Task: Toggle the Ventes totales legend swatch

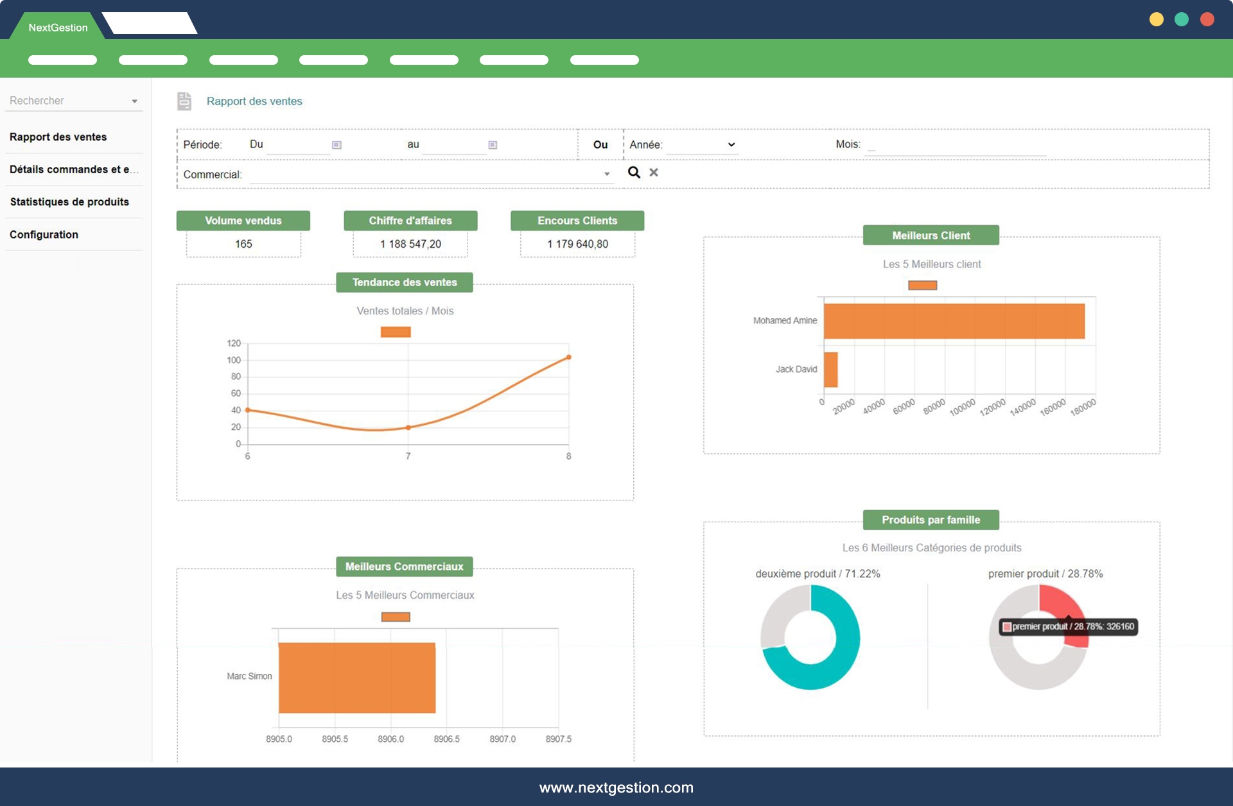Action: point(396,332)
